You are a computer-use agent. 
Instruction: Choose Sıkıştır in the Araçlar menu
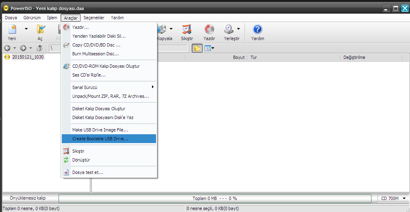point(109,151)
